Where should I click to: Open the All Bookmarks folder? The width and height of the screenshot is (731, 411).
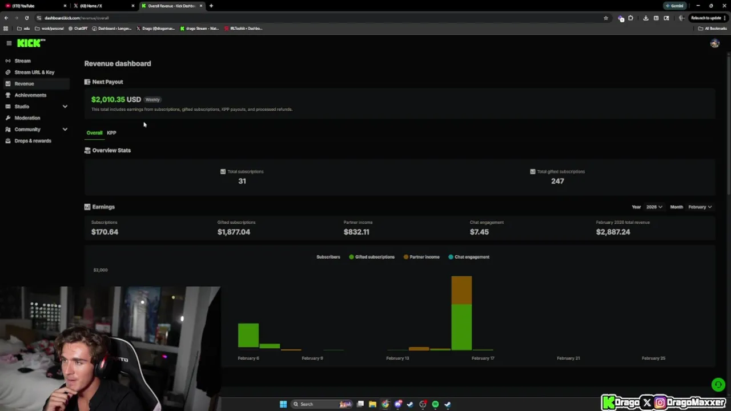pyautogui.click(x=713, y=28)
